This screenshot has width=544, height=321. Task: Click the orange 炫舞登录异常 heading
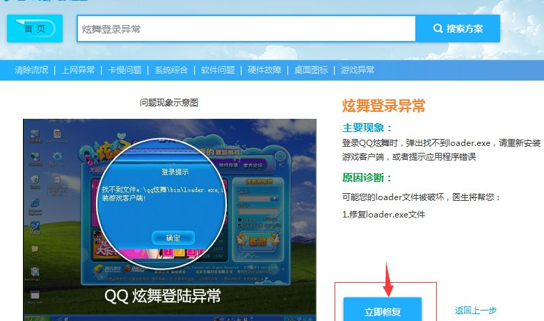pos(383,106)
